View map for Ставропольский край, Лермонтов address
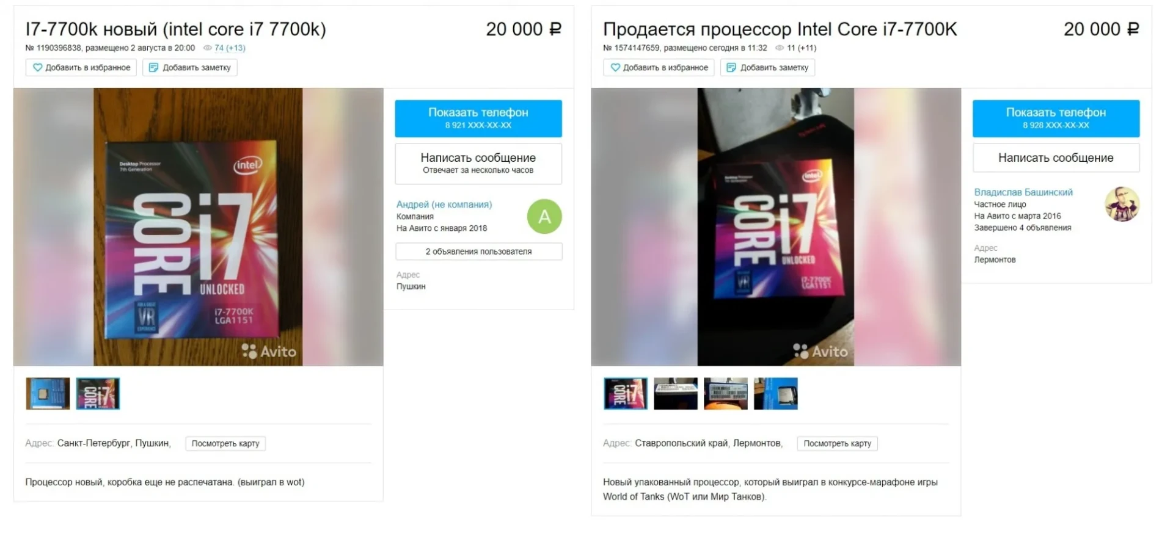This screenshot has height=547, width=1173. 837,443
